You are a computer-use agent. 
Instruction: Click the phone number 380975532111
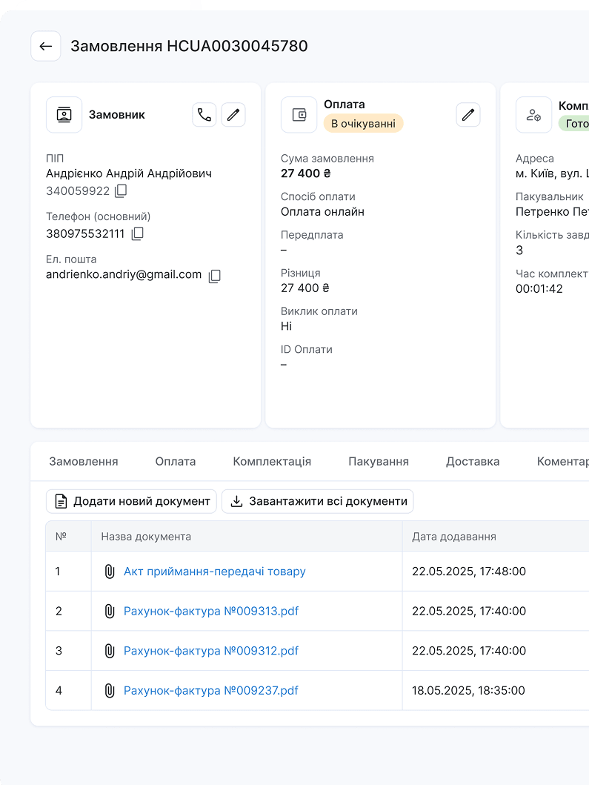pyautogui.click(x=85, y=233)
